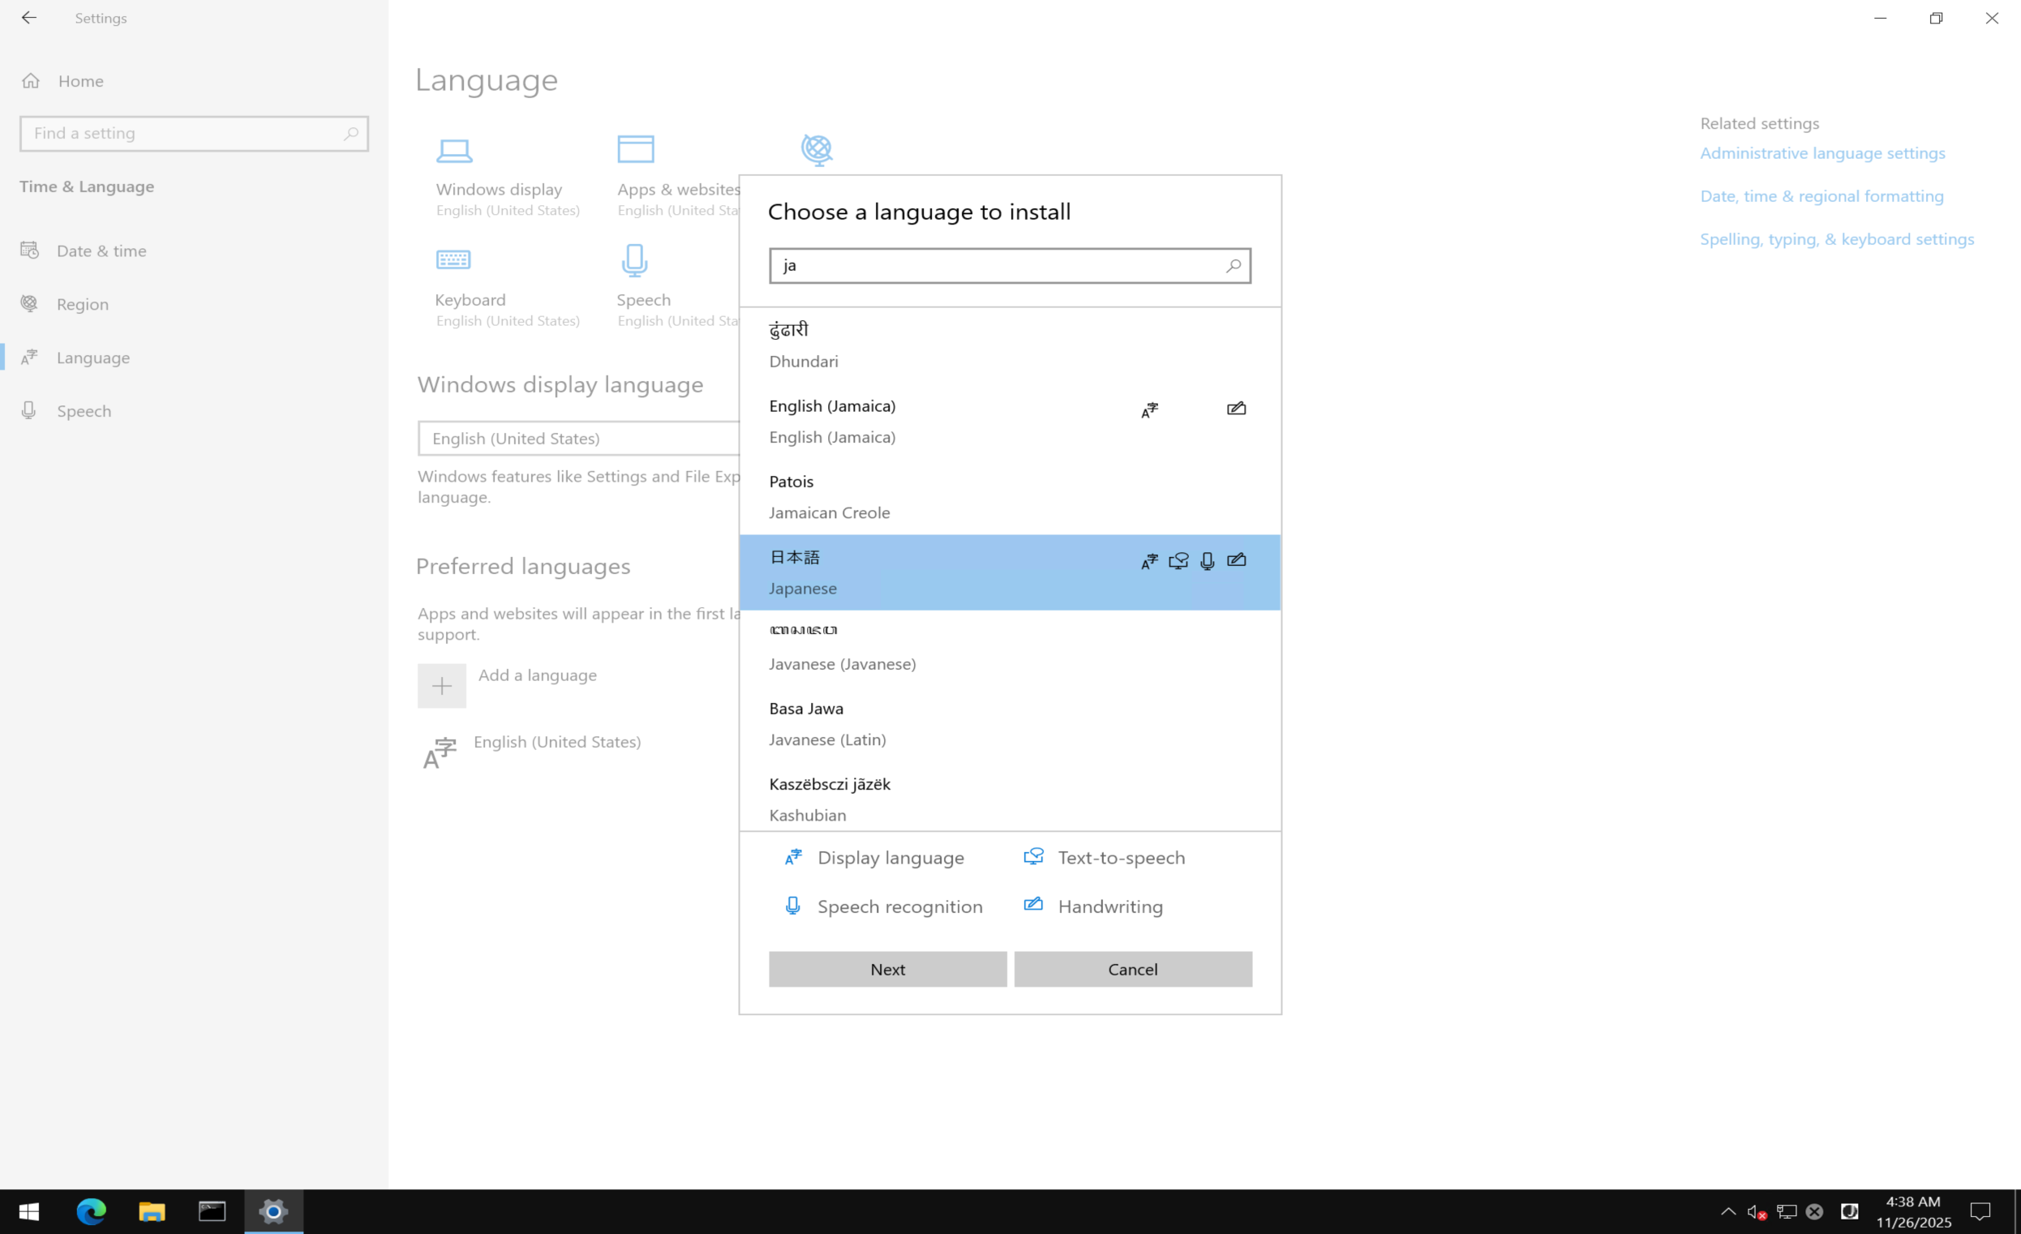This screenshot has height=1234, width=2021.
Task: Click the Handwriting icon in the legend
Action: point(1032,905)
